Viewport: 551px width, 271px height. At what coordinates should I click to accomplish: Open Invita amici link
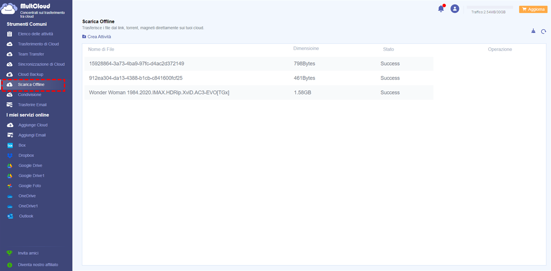pyautogui.click(x=28, y=253)
